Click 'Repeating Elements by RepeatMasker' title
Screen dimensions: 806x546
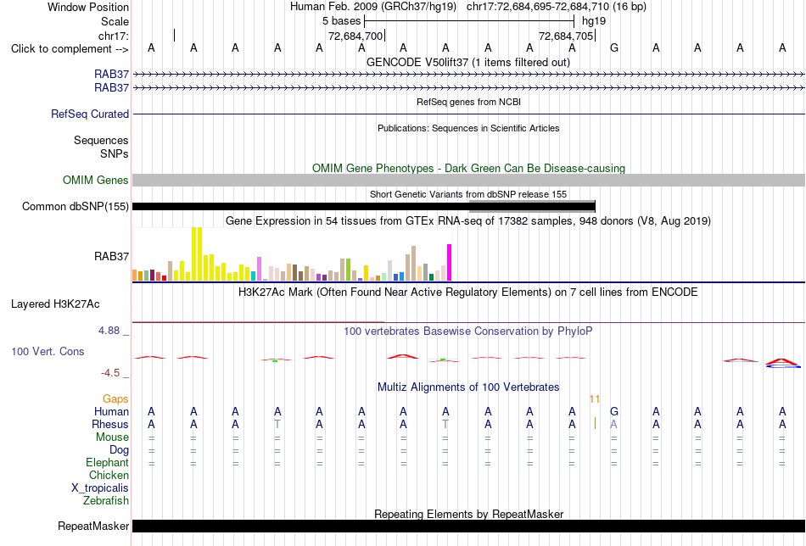click(x=469, y=514)
